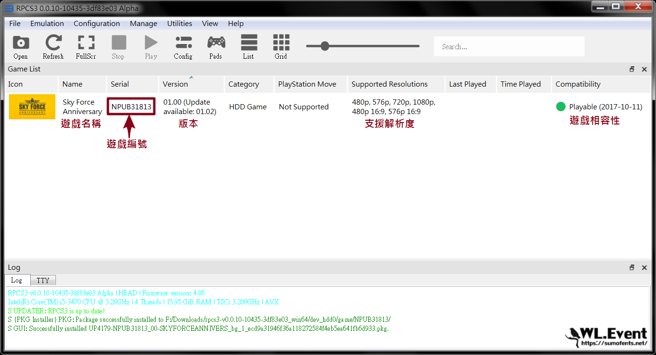656x355 pixels.
Task: Click the NPUB31813 serial cell
Action: point(132,107)
